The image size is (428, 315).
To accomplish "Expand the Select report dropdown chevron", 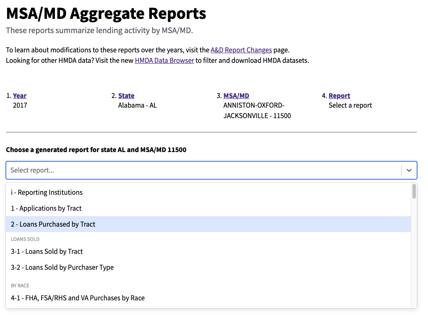I will click(409, 170).
